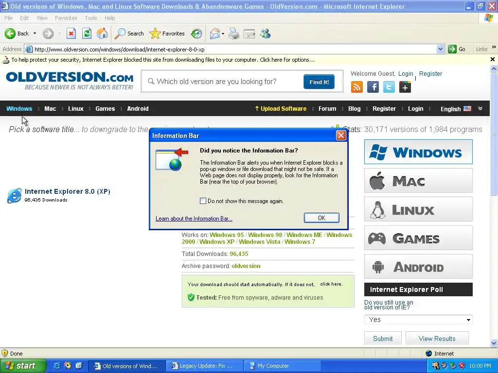The image size is (498, 373).
Task: Click Upload Software link
Action: tap(281, 108)
